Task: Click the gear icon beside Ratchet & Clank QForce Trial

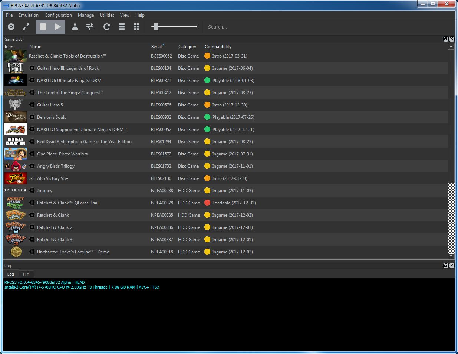Action: (x=32, y=203)
